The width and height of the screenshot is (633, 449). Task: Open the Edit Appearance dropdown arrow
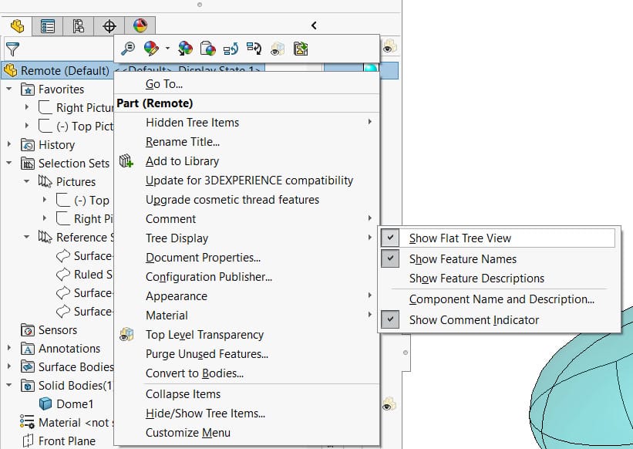tap(167, 49)
